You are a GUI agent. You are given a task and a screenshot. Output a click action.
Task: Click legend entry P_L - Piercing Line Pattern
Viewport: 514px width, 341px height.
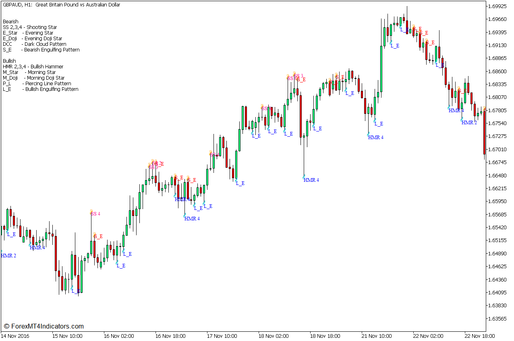click(x=37, y=84)
